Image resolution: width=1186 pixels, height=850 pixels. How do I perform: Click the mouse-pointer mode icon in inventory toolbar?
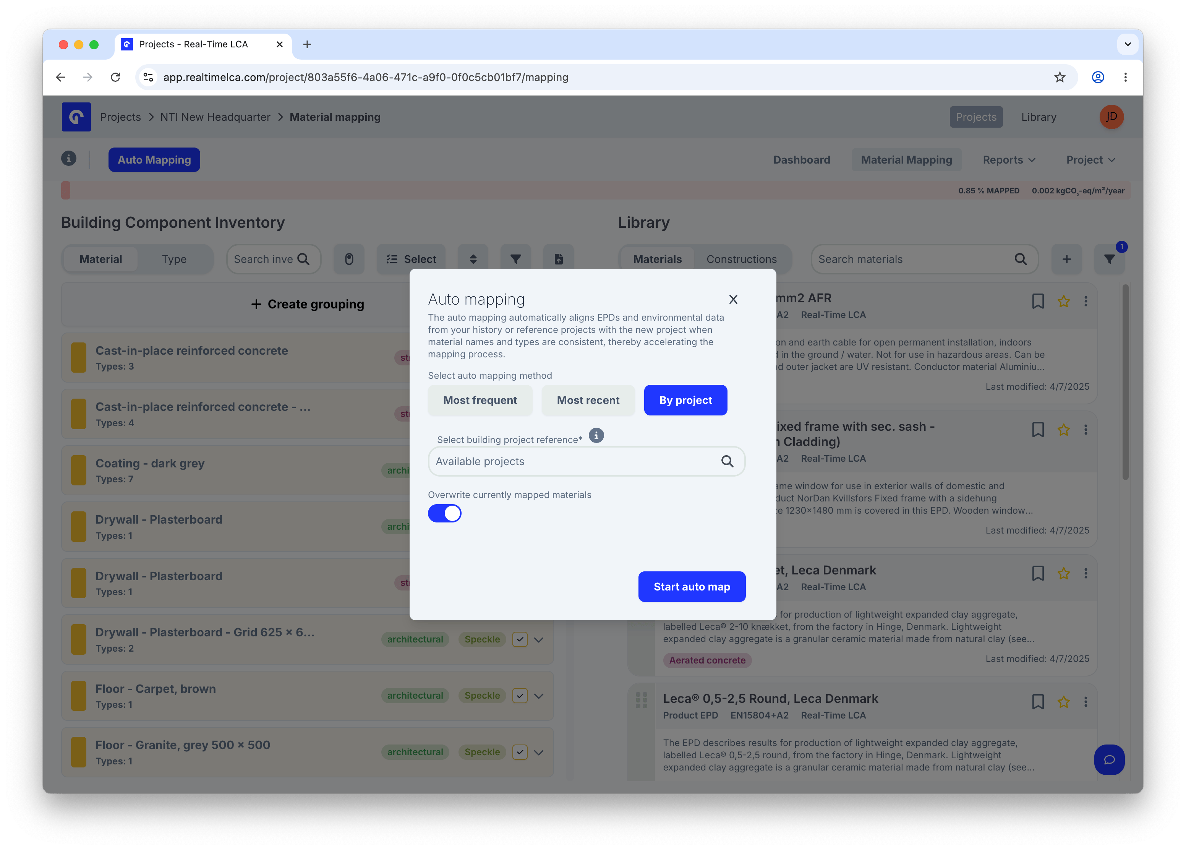click(x=349, y=259)
